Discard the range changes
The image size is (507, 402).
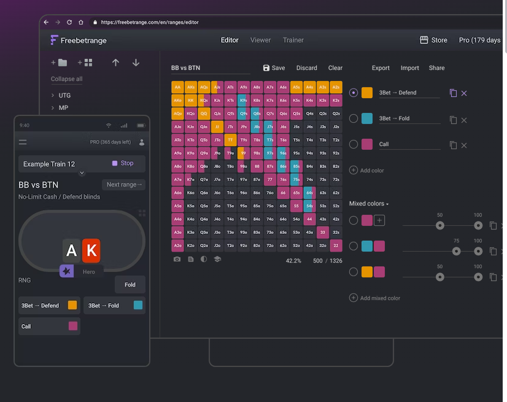(x=306, y=68)
